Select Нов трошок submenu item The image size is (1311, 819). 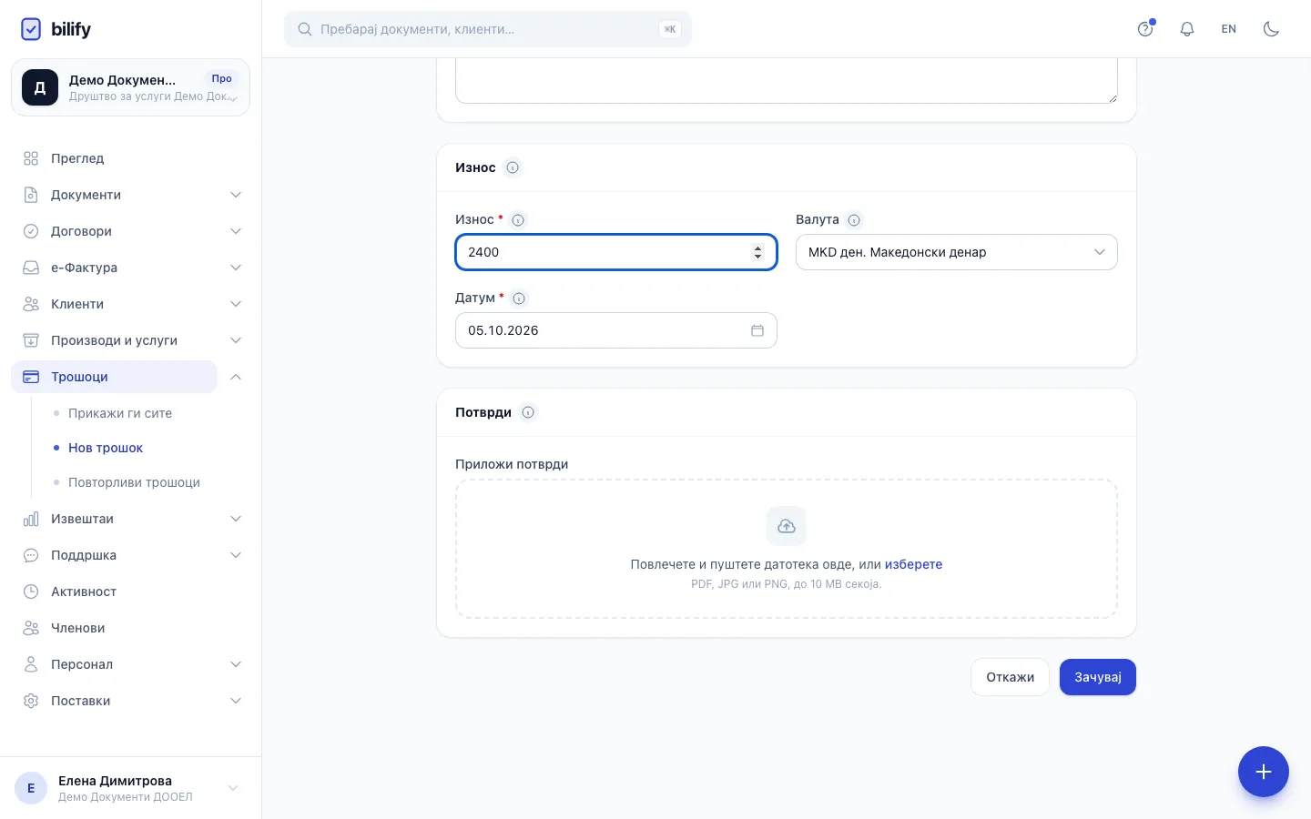click(x=106, y=448)
